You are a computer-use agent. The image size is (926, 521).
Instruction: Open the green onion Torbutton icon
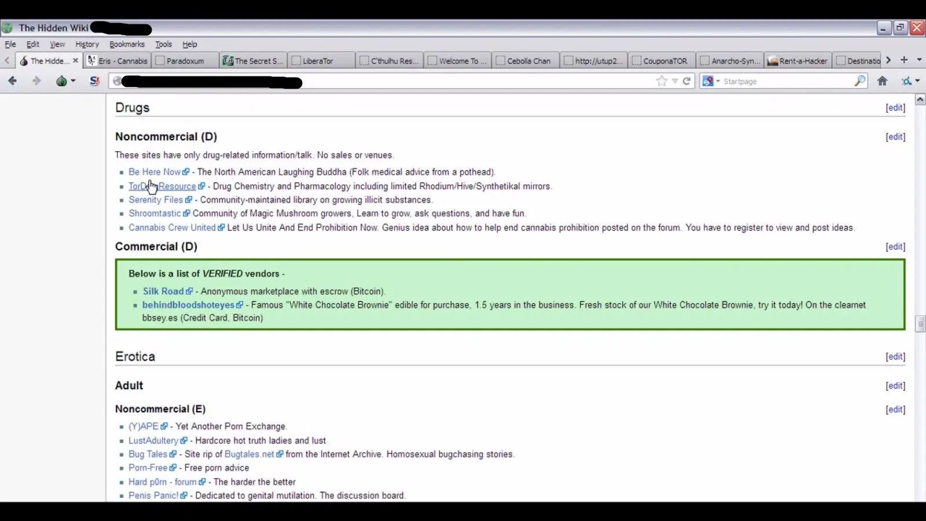coord(61,81)
